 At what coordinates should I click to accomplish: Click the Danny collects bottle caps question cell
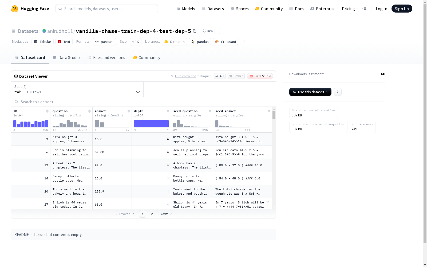coord(71,178)
